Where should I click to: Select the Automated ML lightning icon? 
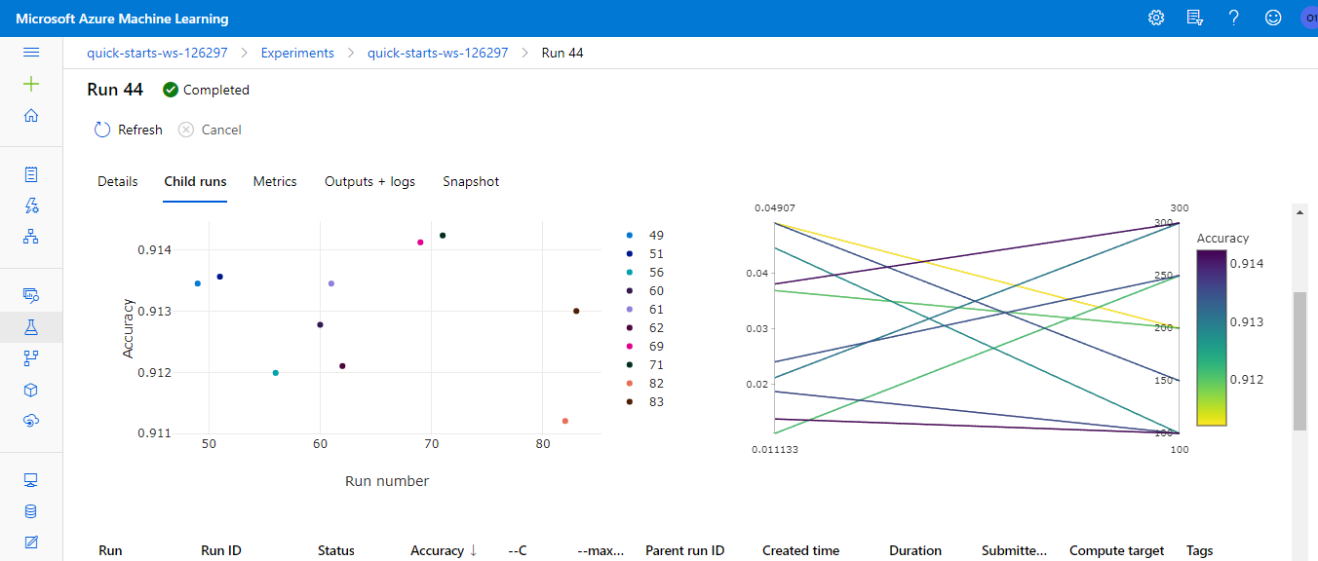32,206
